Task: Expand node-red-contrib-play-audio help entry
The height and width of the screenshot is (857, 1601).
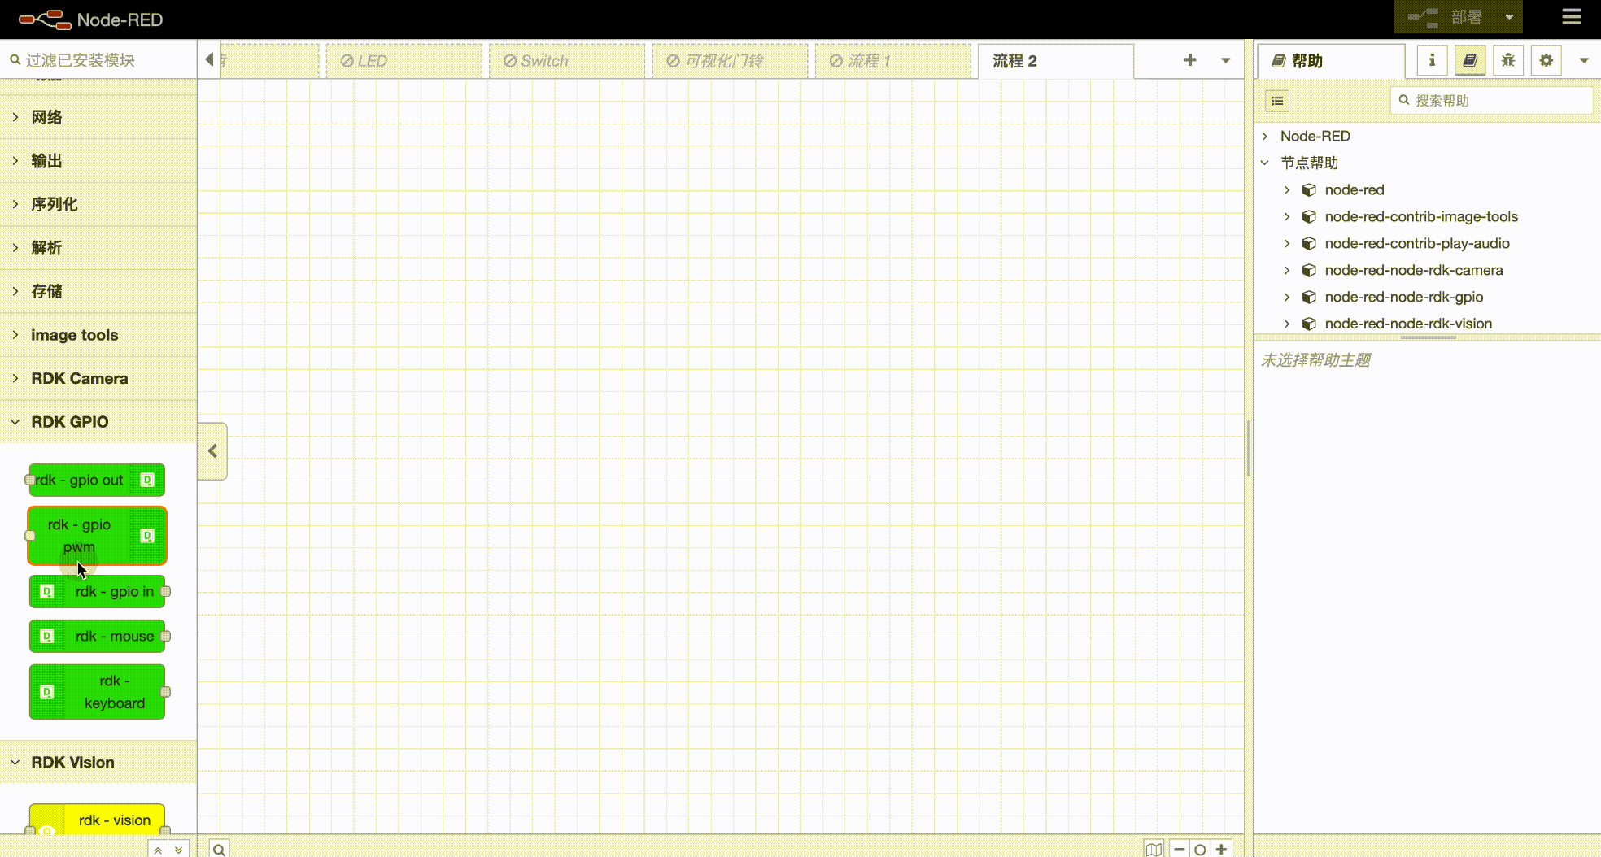Action: [1287, 243]
